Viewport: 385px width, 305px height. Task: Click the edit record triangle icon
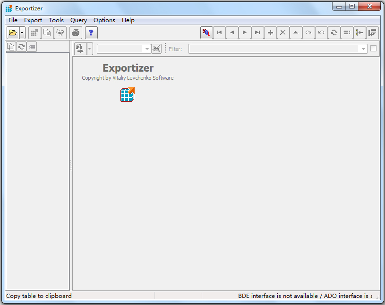tap(296, 33)
